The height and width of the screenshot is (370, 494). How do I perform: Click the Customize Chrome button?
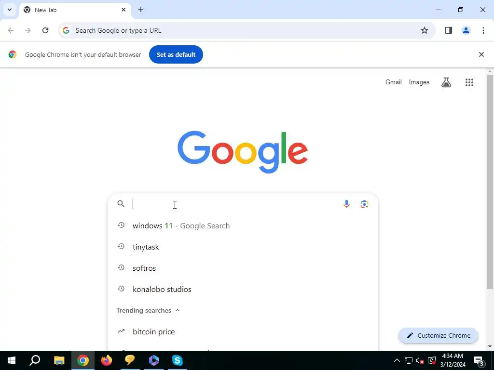[x=438, y=335]
